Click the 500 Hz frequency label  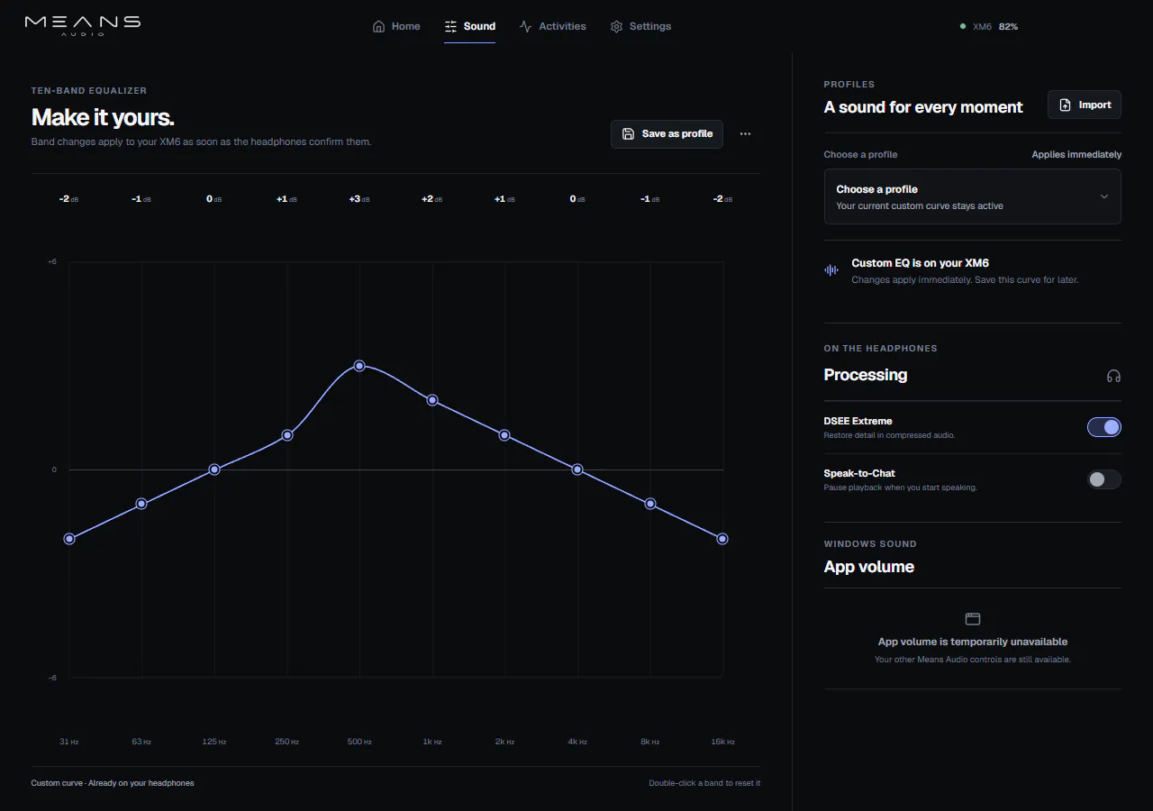pos(359,742)
